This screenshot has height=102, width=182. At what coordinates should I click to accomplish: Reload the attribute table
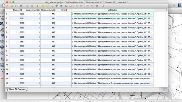21,6
